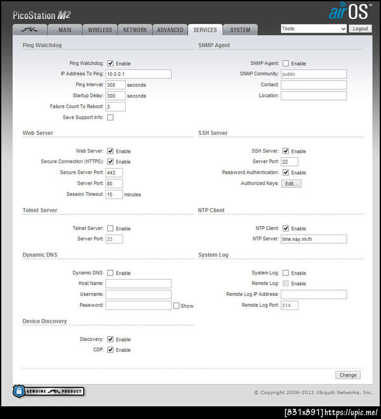Viewport: 381px width, 419px height.
Task: Click the airOS logo
Action: coord(351,11)
